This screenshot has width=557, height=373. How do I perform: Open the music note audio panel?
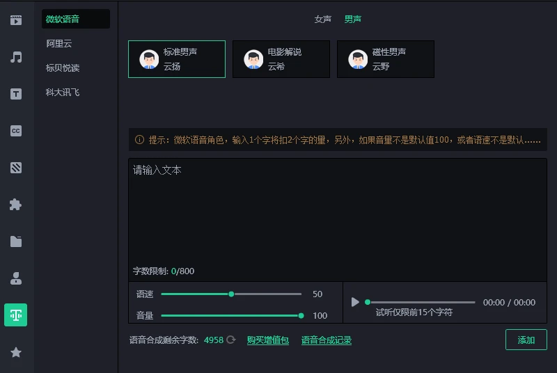16,57
